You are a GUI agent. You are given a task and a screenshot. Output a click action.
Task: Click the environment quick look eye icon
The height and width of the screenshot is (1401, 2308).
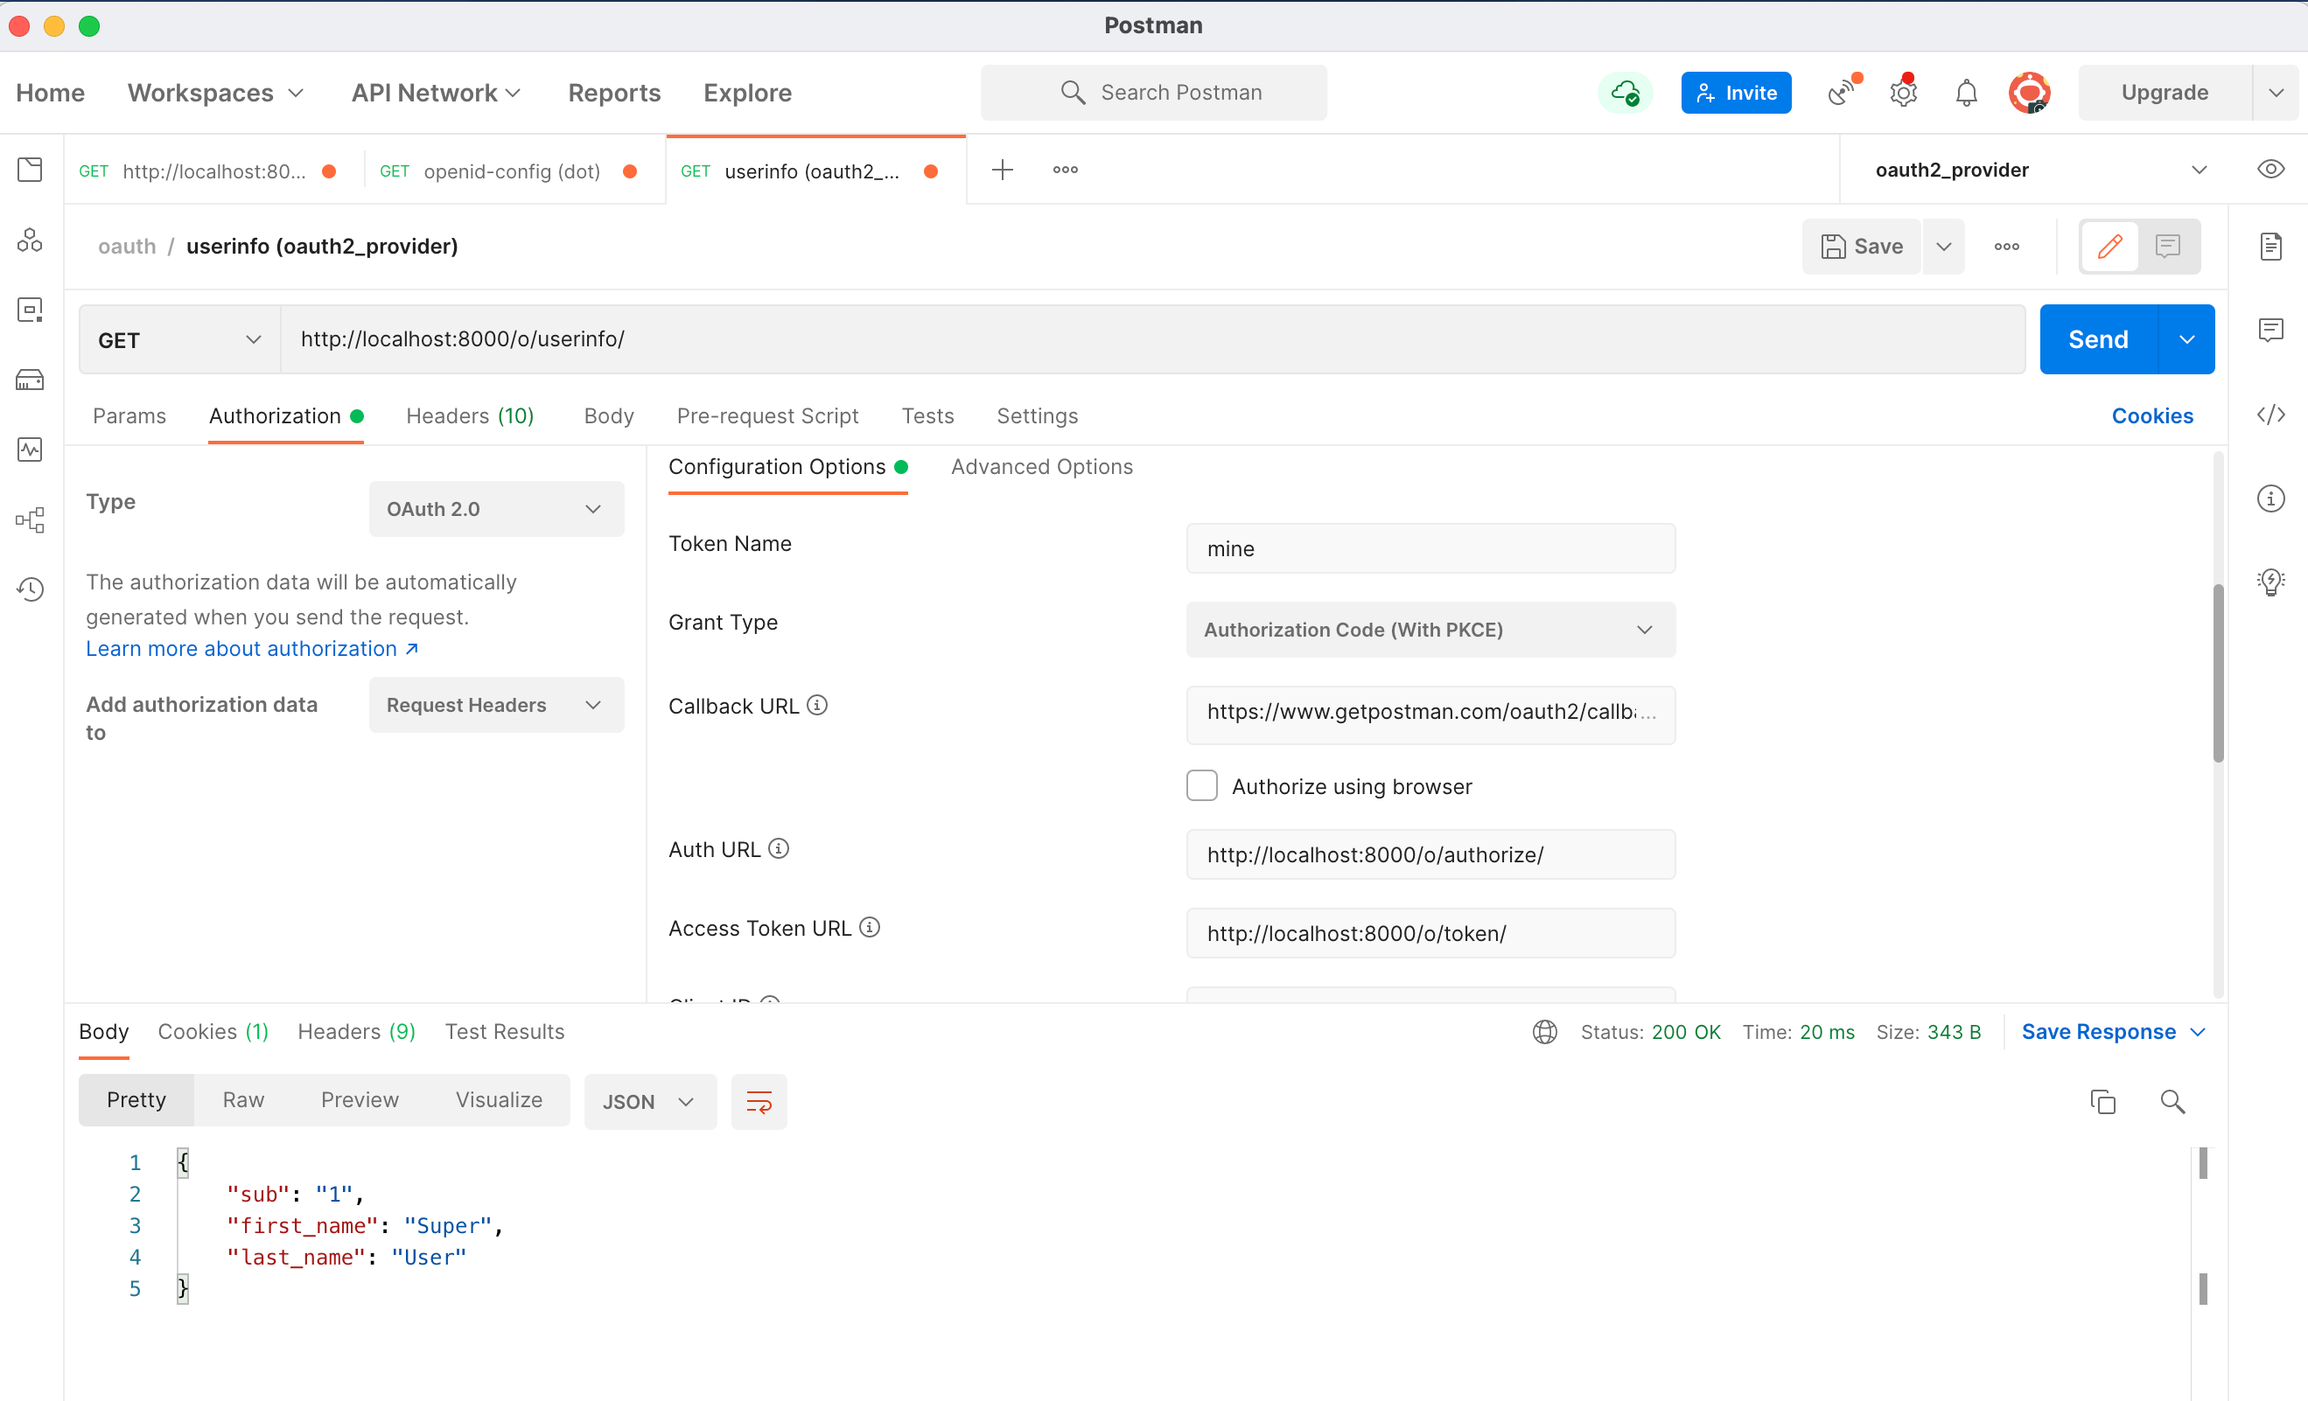(x=2270, y=170)
